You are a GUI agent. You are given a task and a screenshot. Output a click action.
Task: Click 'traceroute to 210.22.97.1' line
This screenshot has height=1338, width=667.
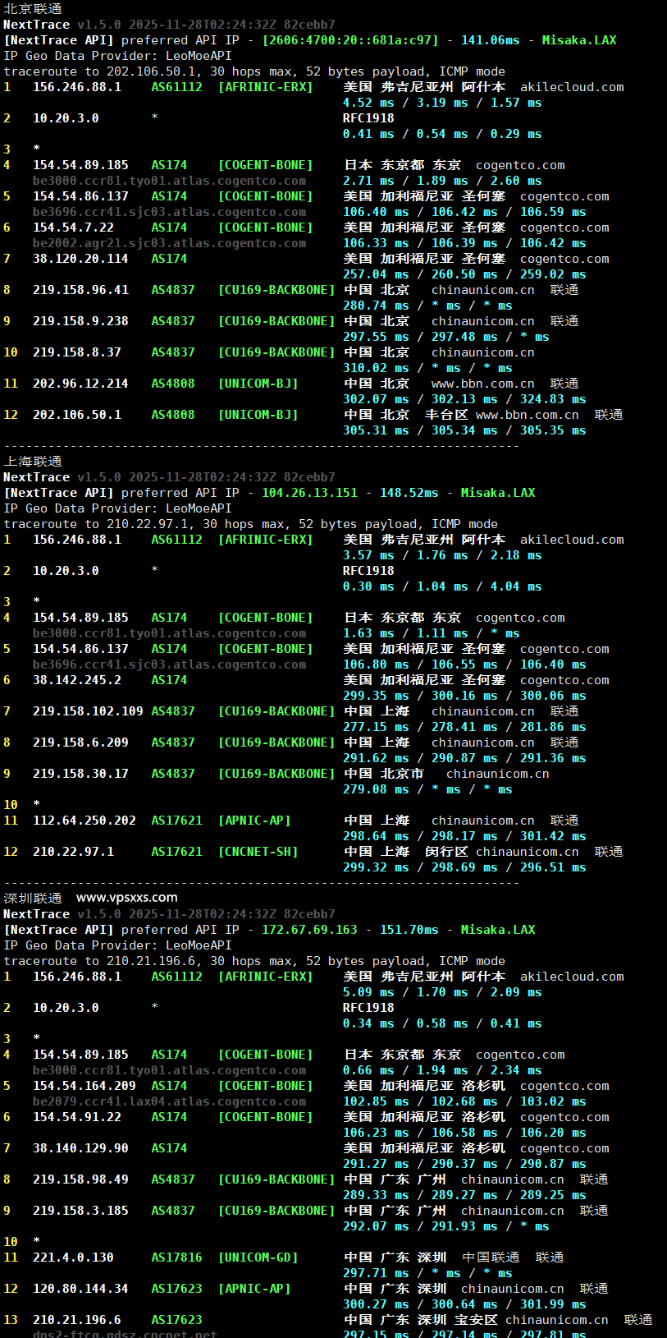(x=250, y=524)
